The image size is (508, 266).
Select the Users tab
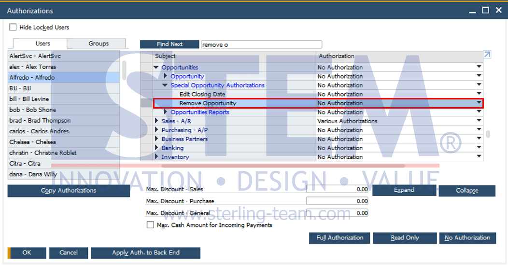click(43, 43)
